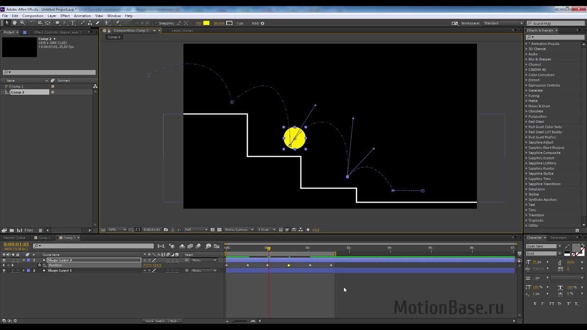Click the Position stopwatch icon
Viewport: 587px width, 330px height.
(39, 265)
